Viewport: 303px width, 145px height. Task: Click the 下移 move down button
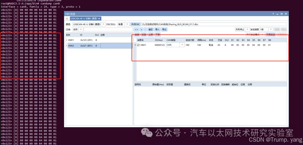157,35
